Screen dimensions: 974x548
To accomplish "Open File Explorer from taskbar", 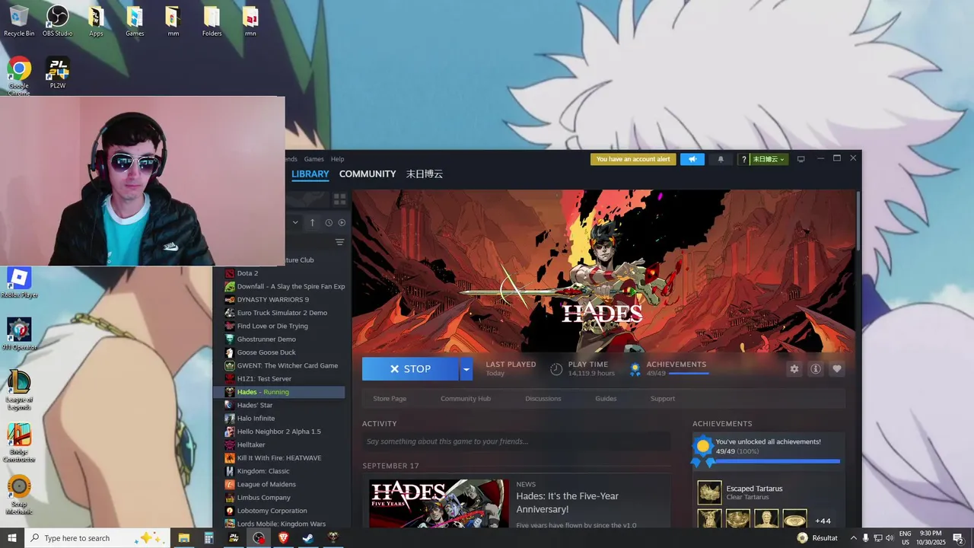I will (x=183, y=538).
